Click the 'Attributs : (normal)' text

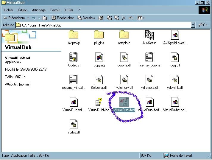coord(18,84)
